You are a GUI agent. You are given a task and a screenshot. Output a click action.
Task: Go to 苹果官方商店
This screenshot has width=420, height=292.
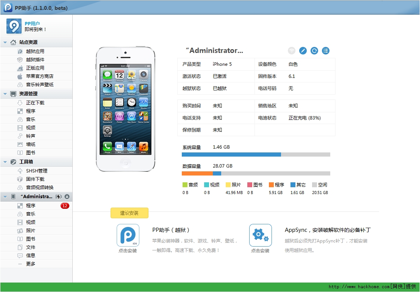[x=36, y=76]
